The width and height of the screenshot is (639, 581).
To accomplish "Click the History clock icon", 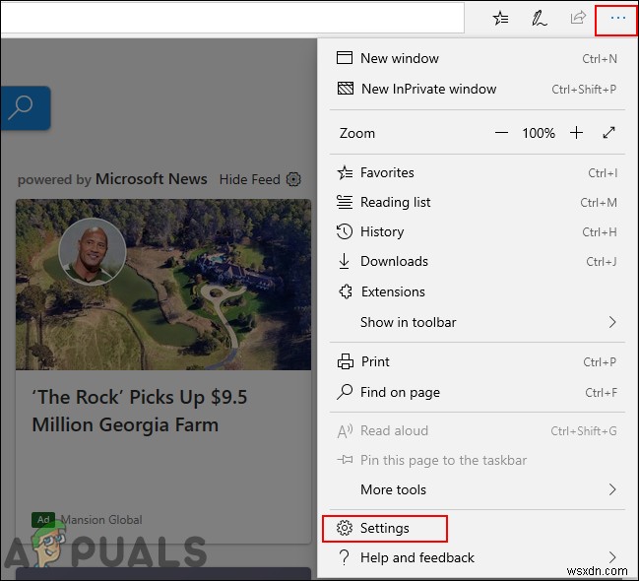I will 345,231.
